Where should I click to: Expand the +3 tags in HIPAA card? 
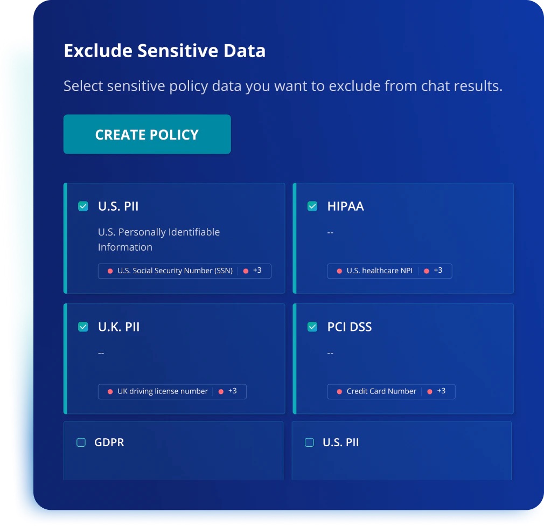437,271
